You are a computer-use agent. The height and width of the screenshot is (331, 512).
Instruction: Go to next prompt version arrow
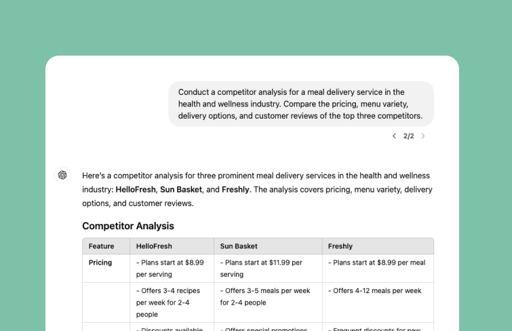[423, 136]
